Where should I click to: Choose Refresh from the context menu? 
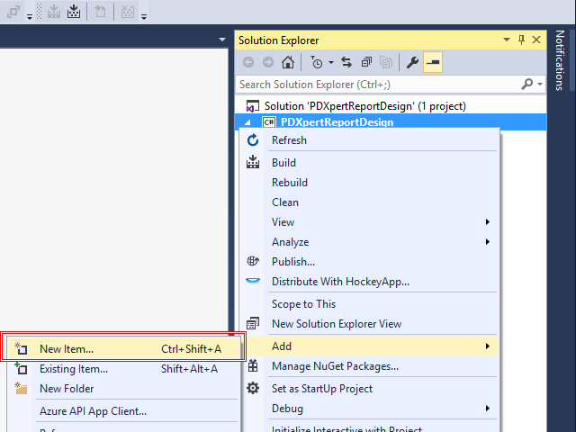click(370, 140)
